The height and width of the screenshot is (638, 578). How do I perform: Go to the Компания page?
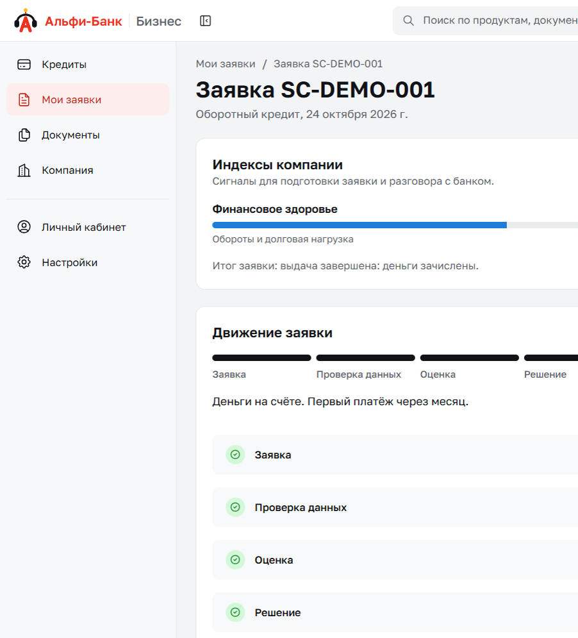(x=88, y=170)
